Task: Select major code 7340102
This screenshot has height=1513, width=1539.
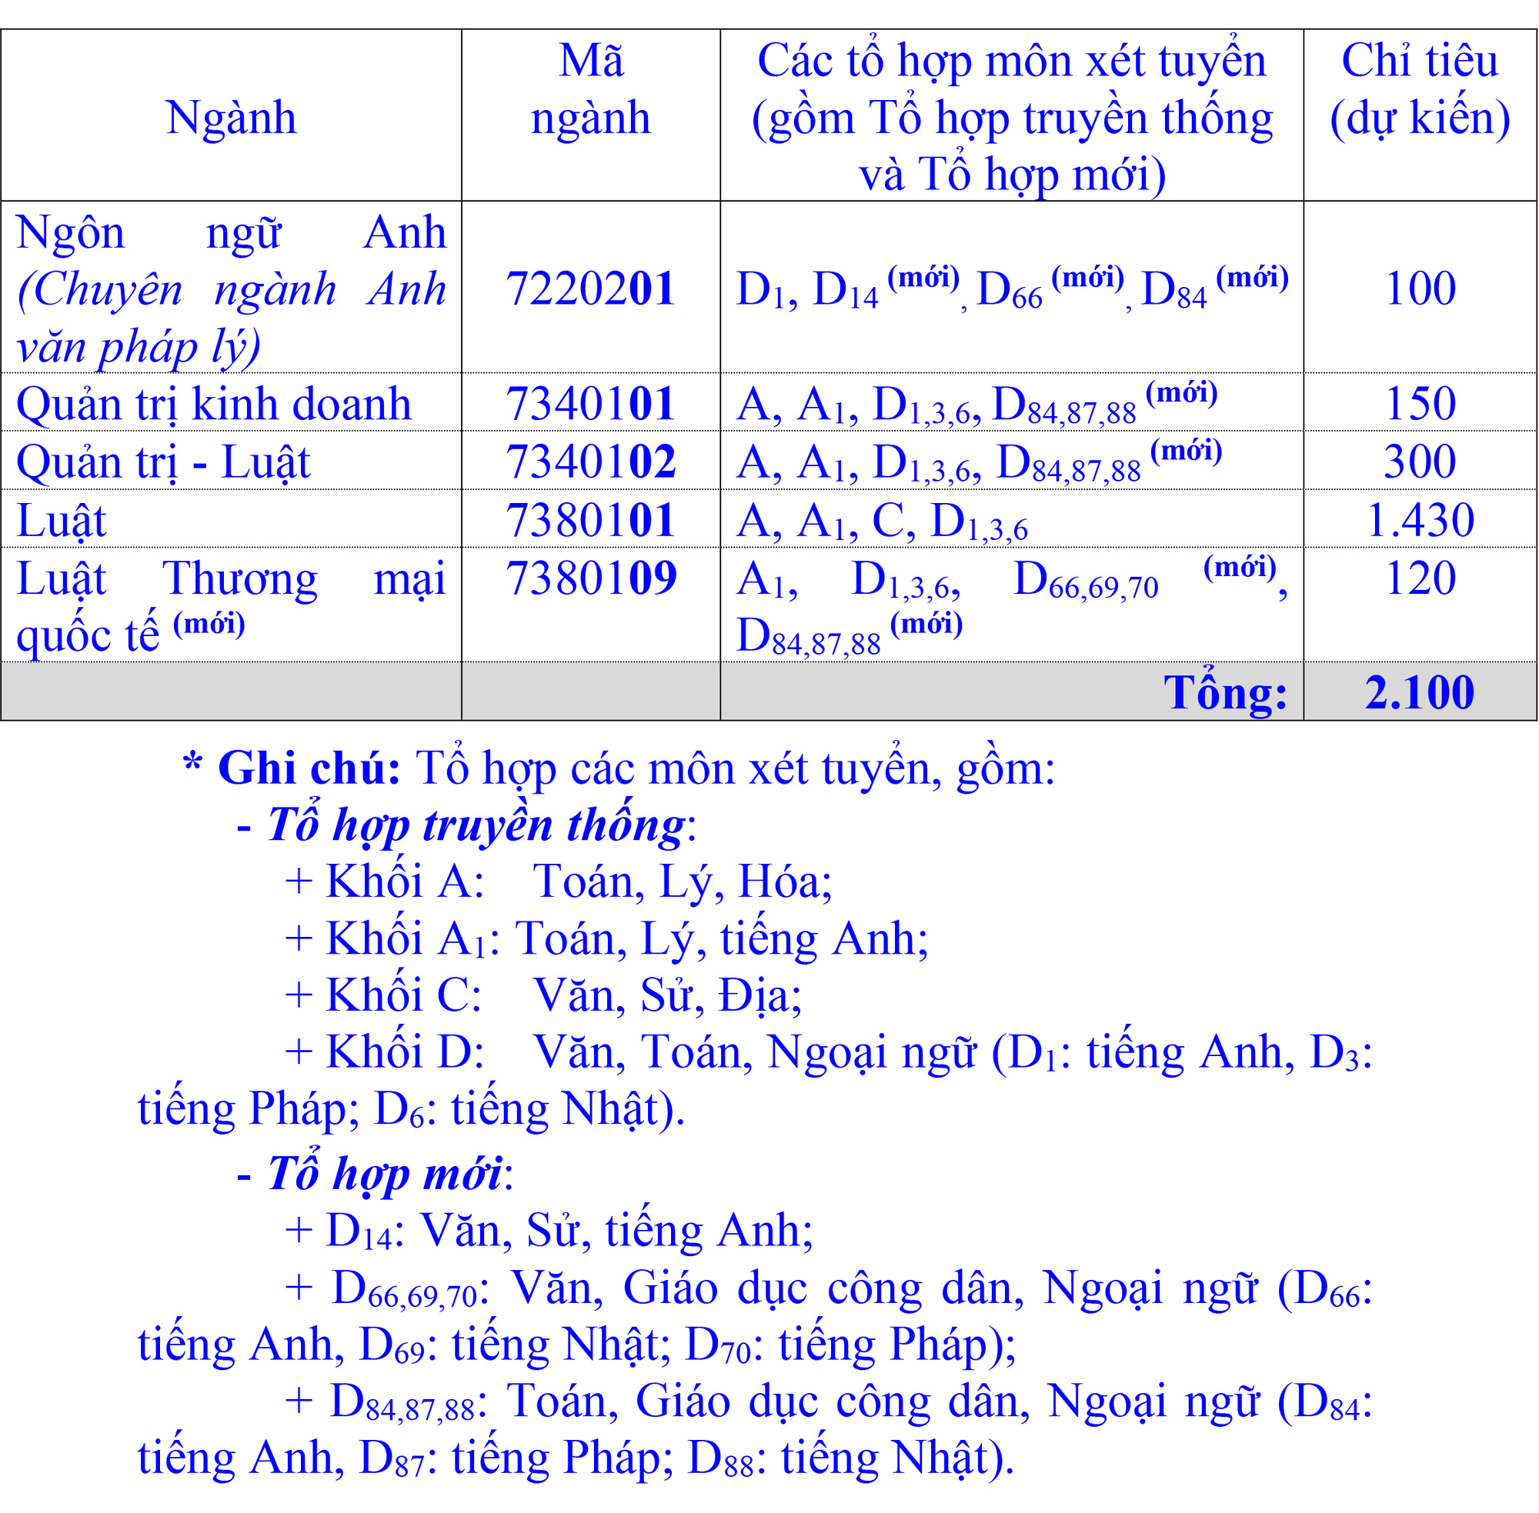Action: click(591, 462)
